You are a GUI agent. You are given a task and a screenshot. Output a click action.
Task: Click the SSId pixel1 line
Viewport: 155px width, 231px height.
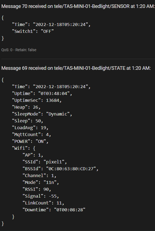[x=45, y=162]
